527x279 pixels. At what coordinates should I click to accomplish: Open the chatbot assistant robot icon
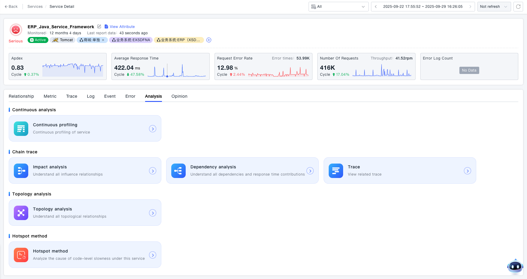point(515,266)
